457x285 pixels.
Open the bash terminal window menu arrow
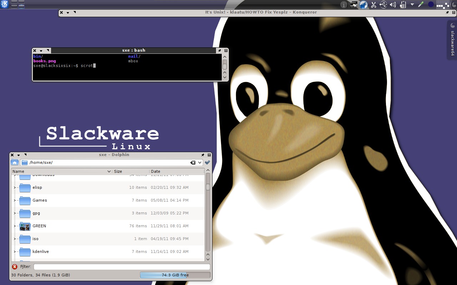coord(41,51)
